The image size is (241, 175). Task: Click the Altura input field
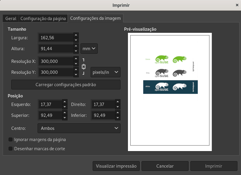[x=56, y=49]
